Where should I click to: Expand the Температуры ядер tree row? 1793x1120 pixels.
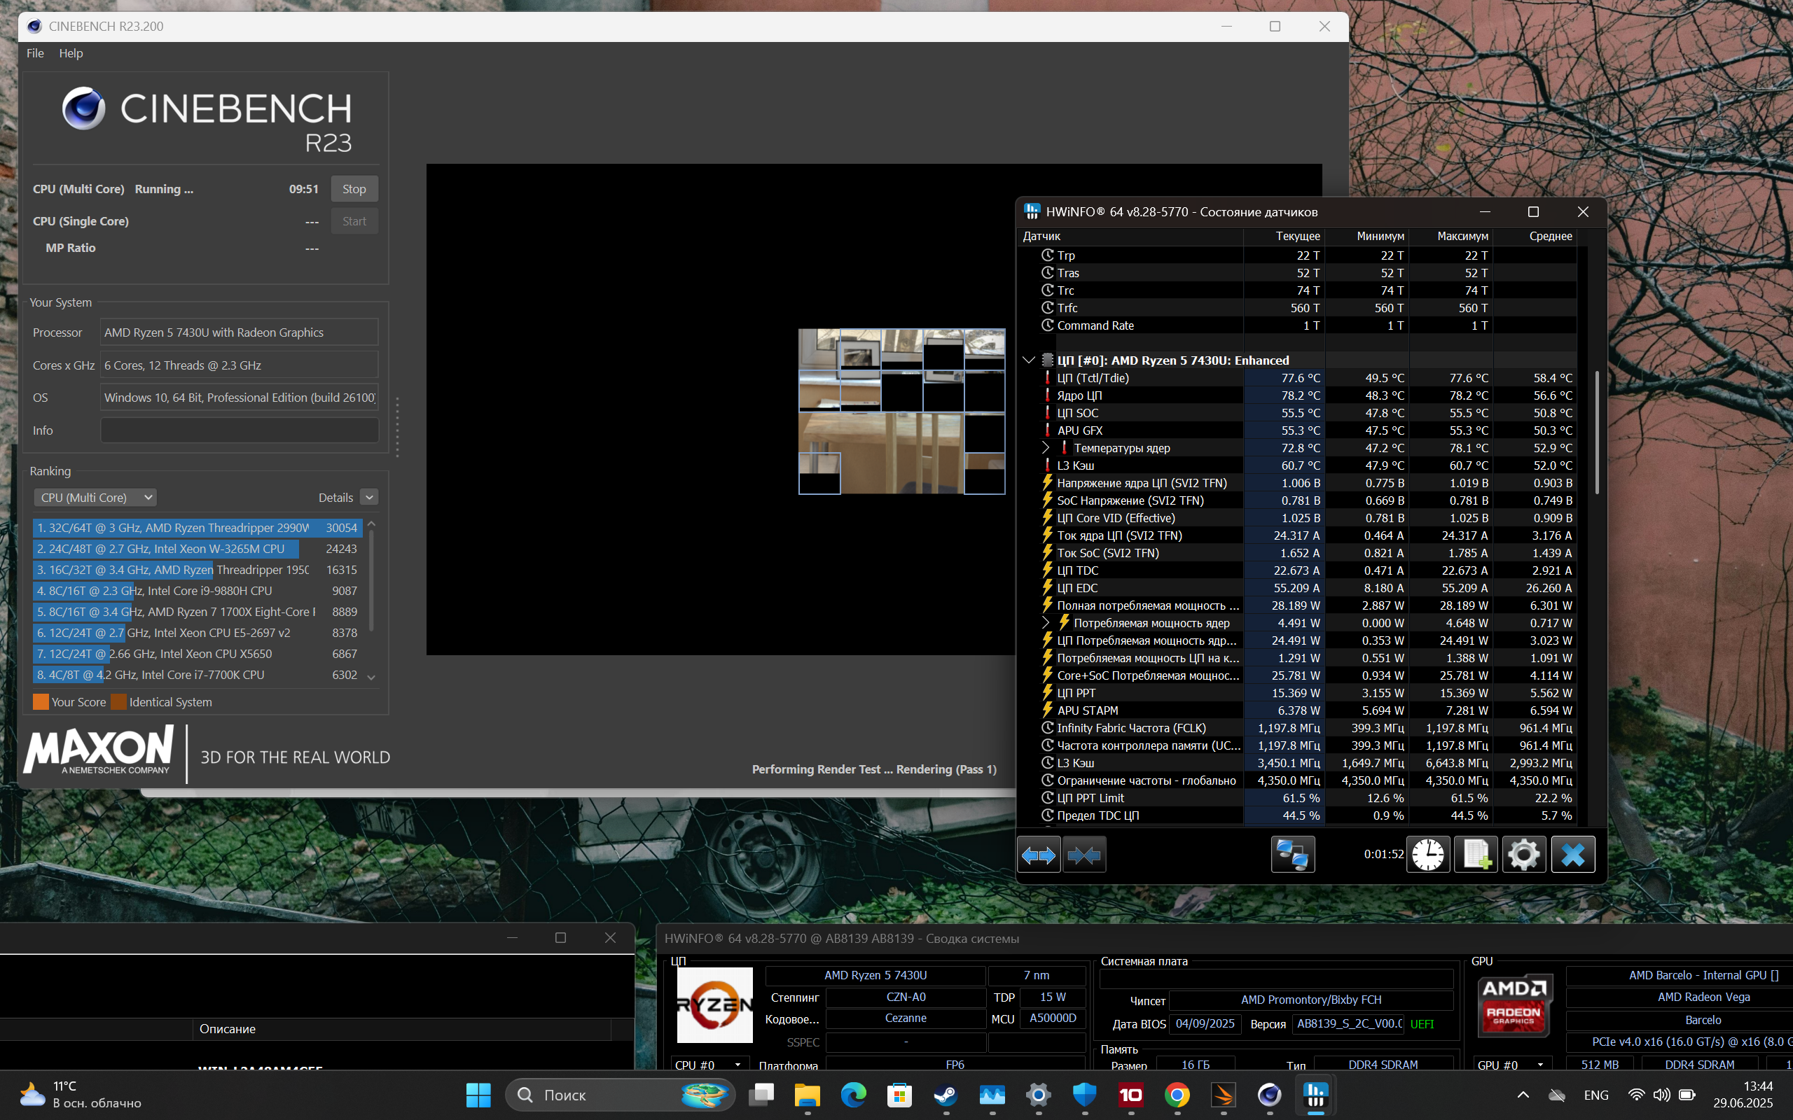point(1046,448)
